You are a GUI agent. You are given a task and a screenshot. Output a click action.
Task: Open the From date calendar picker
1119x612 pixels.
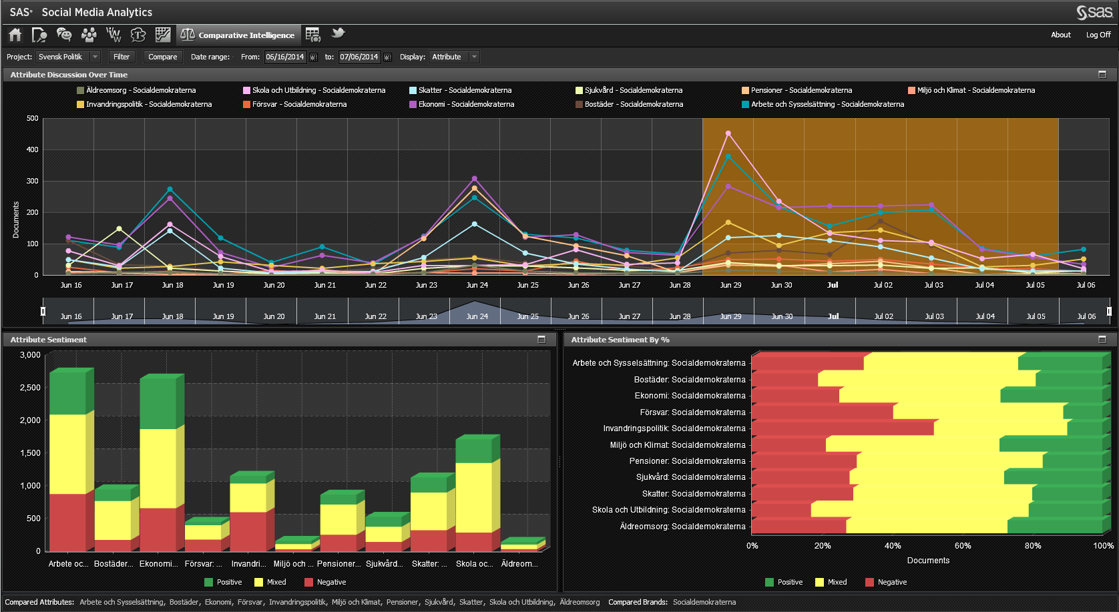tap(313, 57)
